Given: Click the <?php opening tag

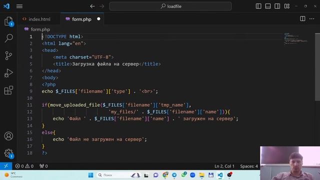Looking at the screenshot, I should click(x=48, y=84).
